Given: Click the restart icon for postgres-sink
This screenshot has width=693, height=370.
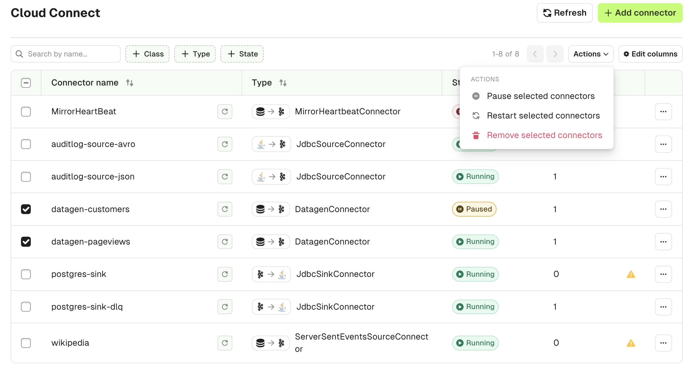Looking at the screenshot, I should click(x=225, y=274).
